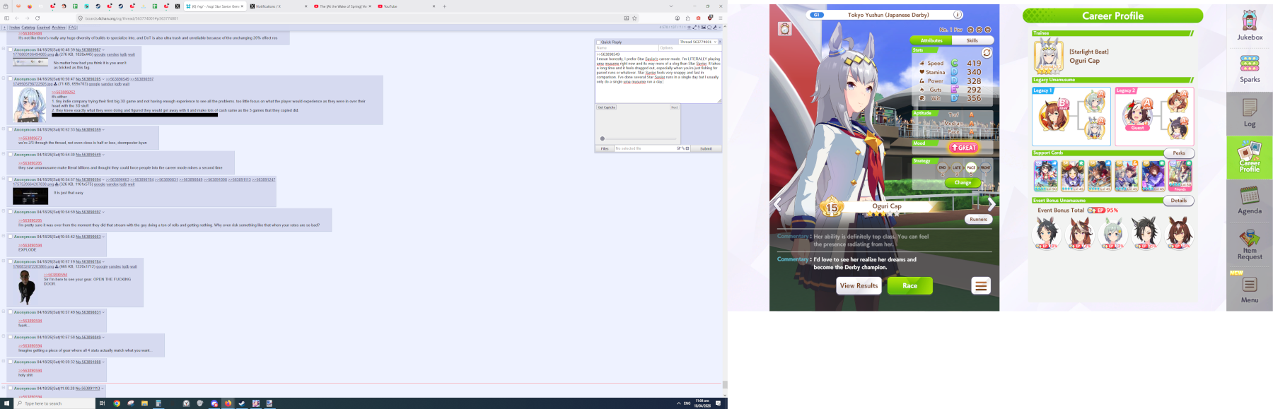The image size is (1273, 409).
Task: Open the 4chan Archive link
Action: (59, 28)
